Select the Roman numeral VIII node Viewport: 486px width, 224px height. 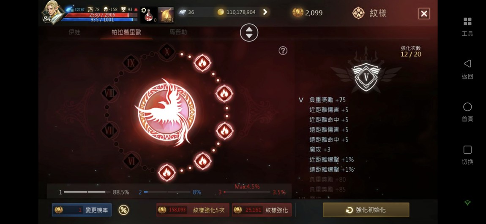pos(110,93)
